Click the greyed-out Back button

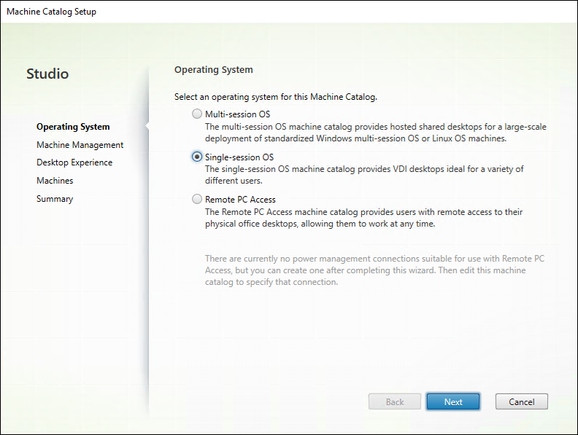(394, 401)
